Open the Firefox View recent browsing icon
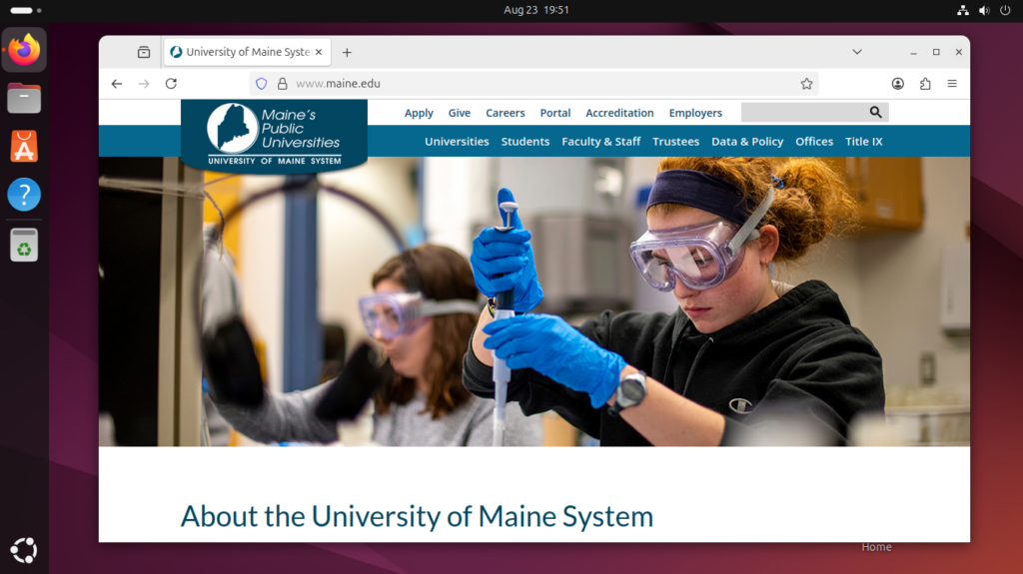This screenshot has height=574, width=1023. coord(144,52)
